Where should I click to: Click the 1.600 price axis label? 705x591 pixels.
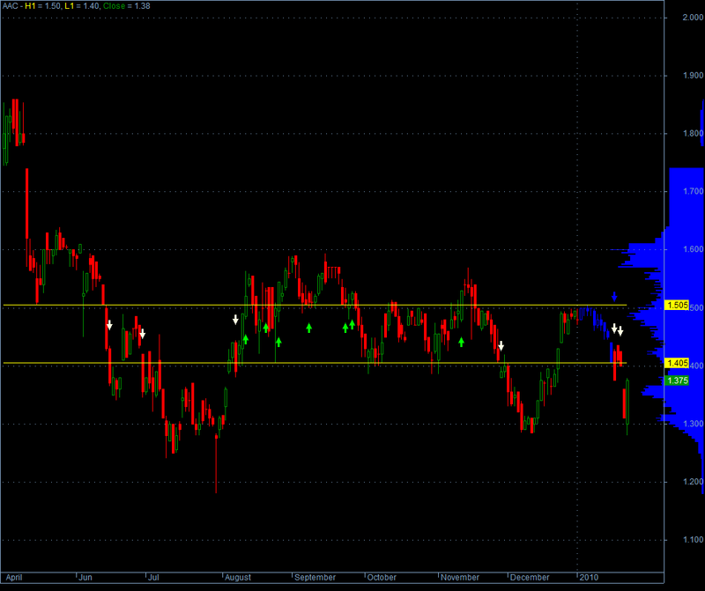click(693, 249)
